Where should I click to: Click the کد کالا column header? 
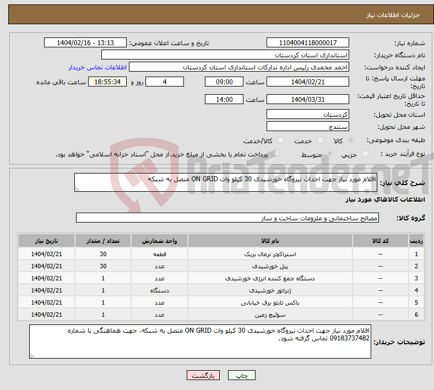(x=381, y=241)
